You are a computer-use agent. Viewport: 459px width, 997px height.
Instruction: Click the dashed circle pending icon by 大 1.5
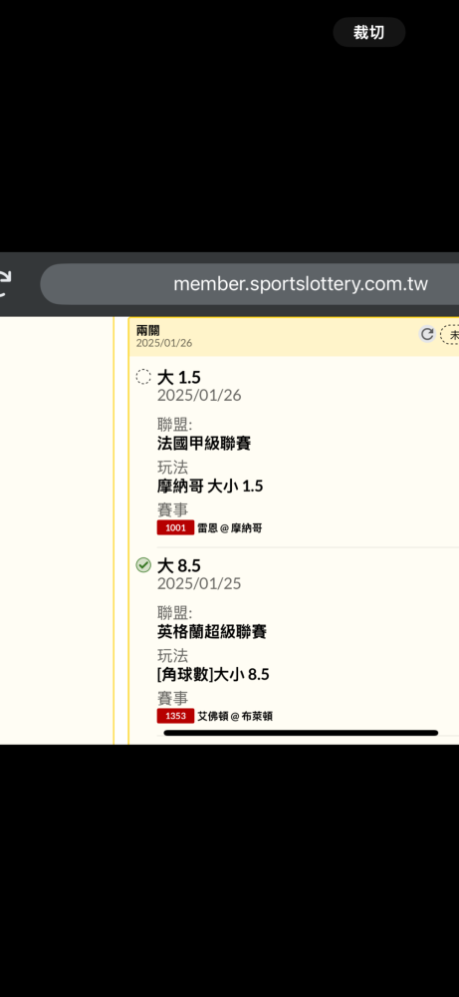coord(143,377)
